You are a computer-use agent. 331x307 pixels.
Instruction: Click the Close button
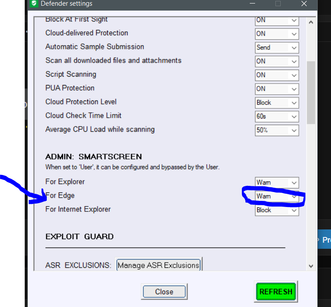(164, 292)
